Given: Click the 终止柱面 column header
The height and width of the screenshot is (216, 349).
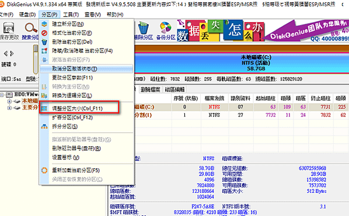Looking at the screenshot, I should 320,98.
